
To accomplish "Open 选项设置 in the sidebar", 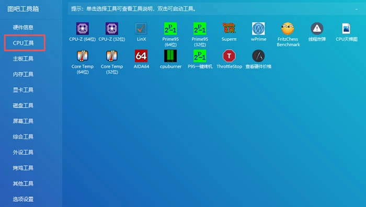I will point(23,199).
